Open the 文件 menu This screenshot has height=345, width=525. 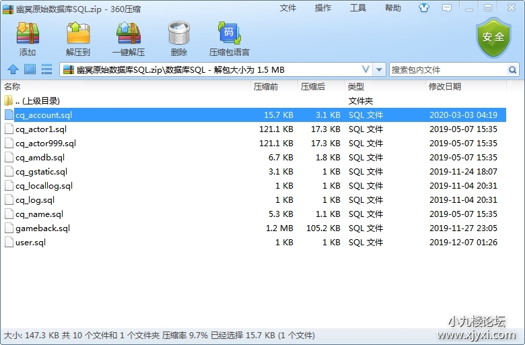click(288, 8)
